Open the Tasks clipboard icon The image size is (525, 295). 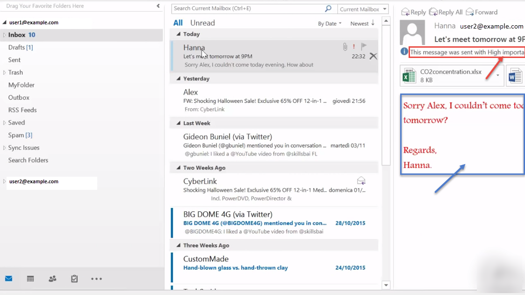(74, 279)
